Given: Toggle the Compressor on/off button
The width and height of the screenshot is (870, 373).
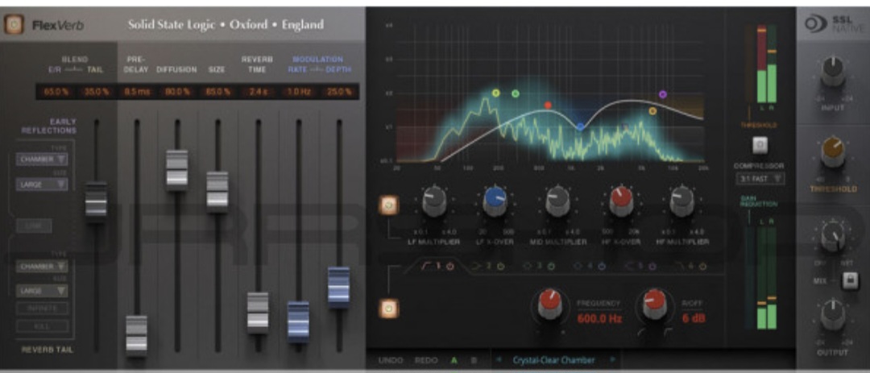Looking at the screenshot, I should pyautogui.click(x=760, y=146).
